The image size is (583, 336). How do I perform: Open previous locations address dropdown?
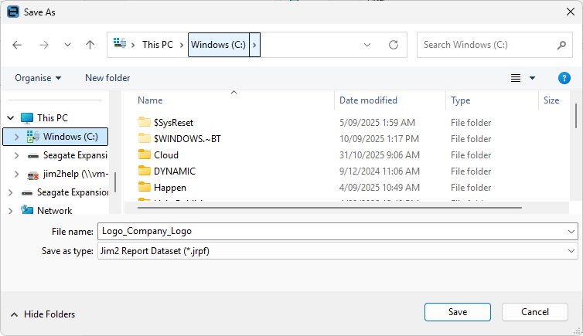click(x=367, y=45)
